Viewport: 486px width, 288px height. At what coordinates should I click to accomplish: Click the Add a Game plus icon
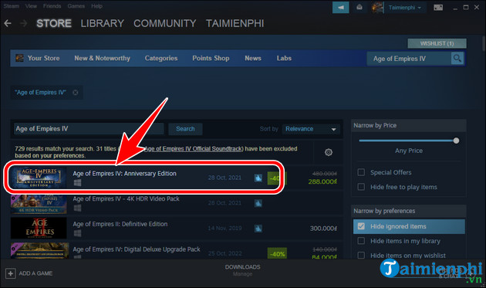[11, 273]
